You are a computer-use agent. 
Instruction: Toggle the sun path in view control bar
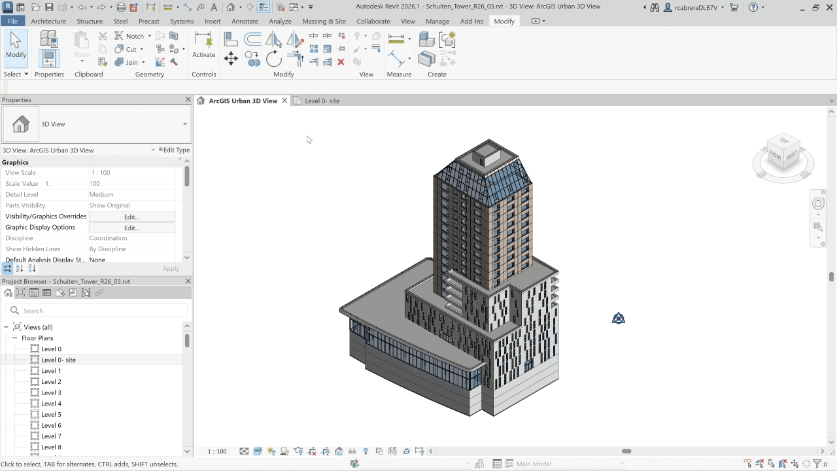tap(271, 451)
